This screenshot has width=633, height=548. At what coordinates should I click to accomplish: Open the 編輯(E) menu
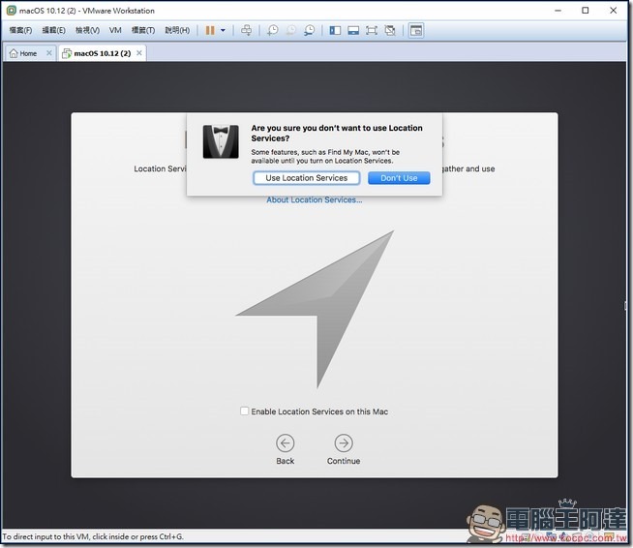53,30
